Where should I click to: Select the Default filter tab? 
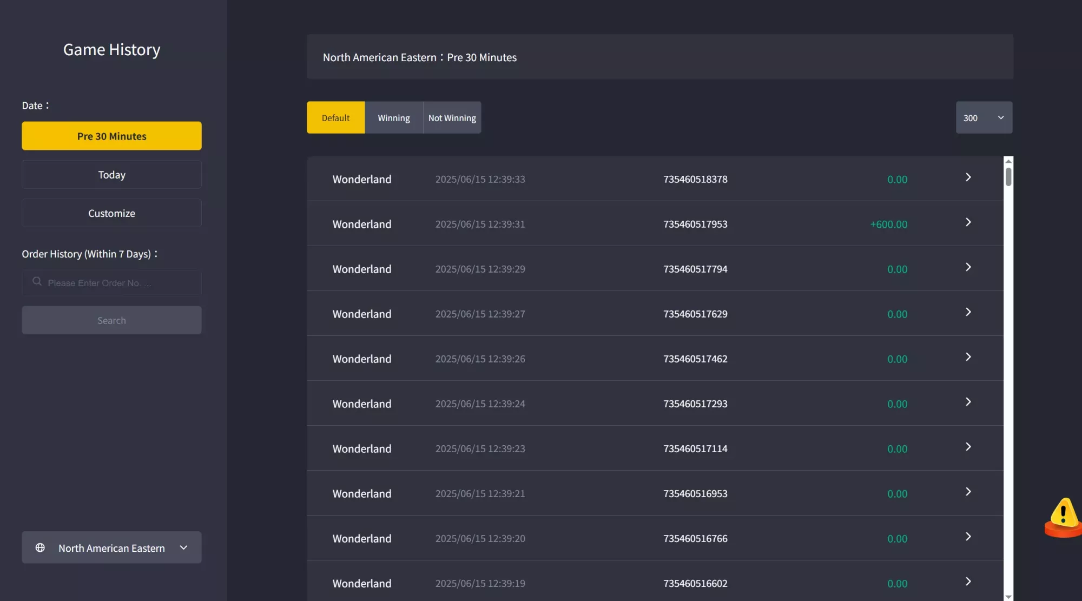(336, 117)
